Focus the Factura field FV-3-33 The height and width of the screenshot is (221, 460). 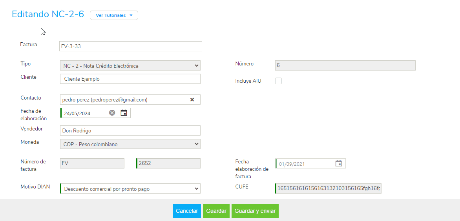[130, 46]
